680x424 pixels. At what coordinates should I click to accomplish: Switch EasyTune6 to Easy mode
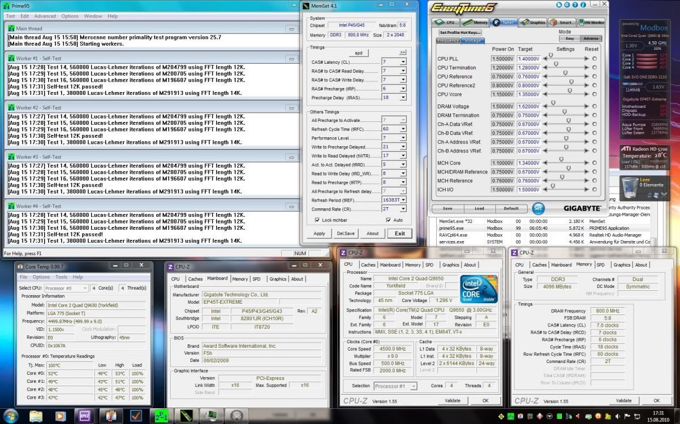[570, 38]
